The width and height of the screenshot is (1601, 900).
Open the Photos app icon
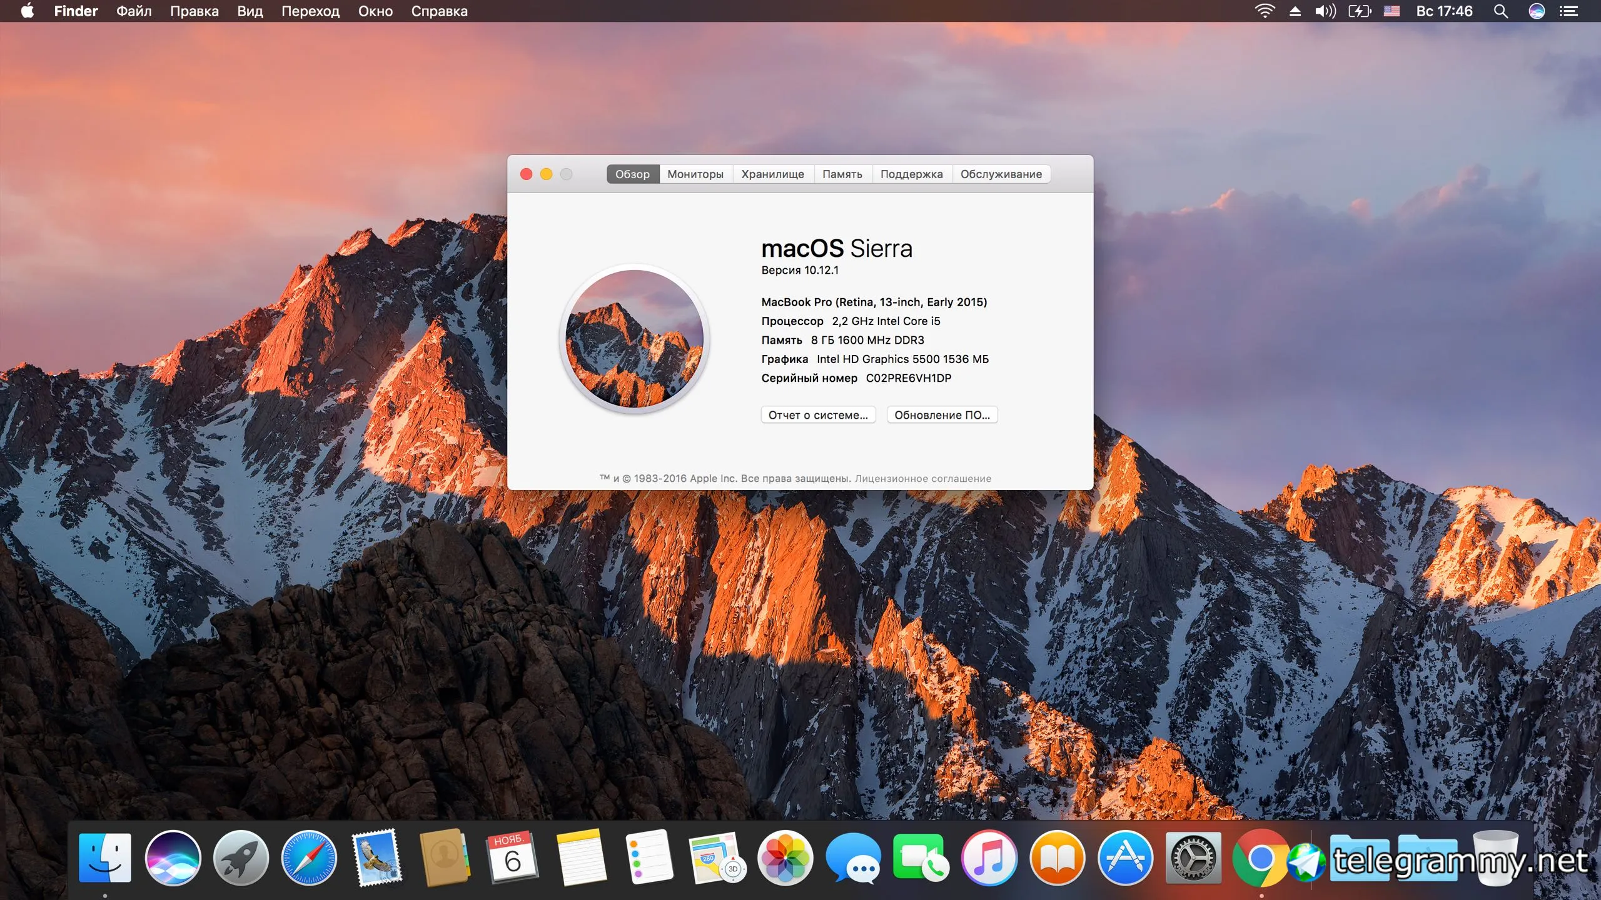(x=785, y=858)
